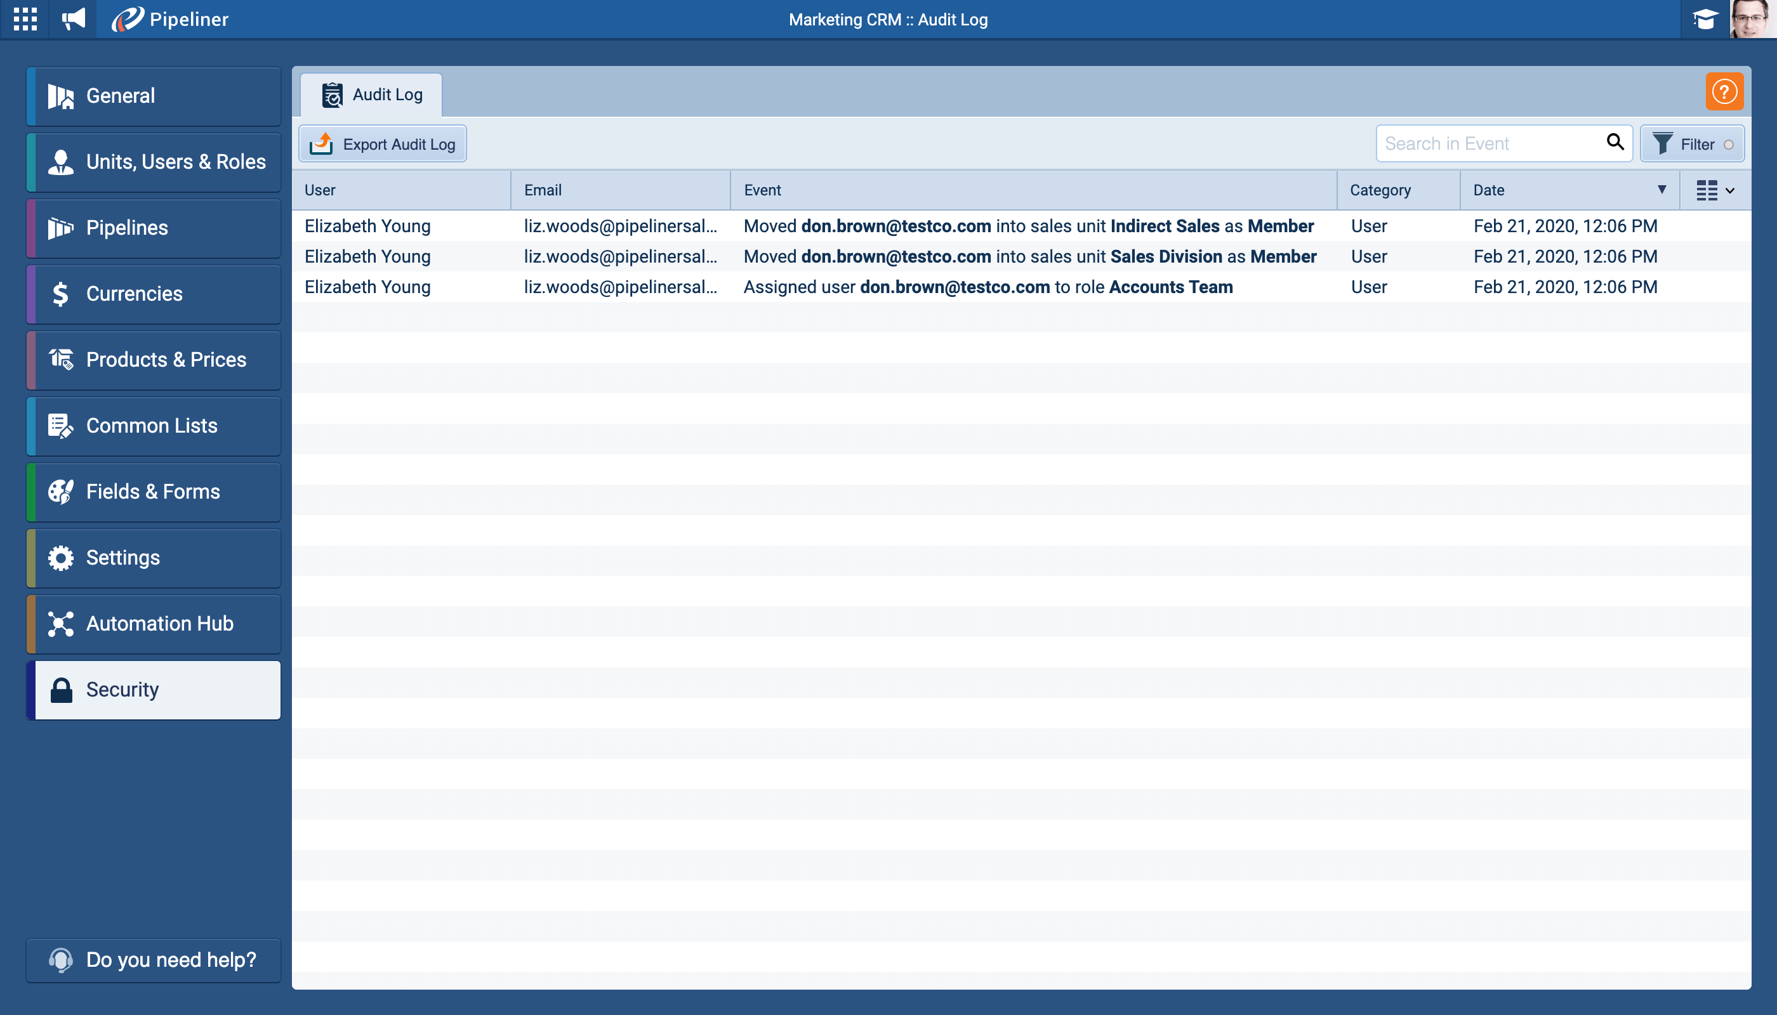The height and width of the screenshot is (1015, 1777).
Task: Open the Fields & Forms section
Action: (x=154, y=492)
